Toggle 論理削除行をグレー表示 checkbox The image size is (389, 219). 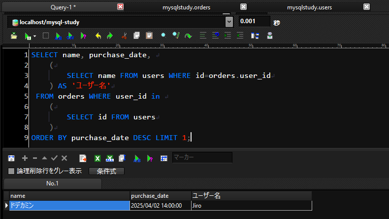[11, 171]
